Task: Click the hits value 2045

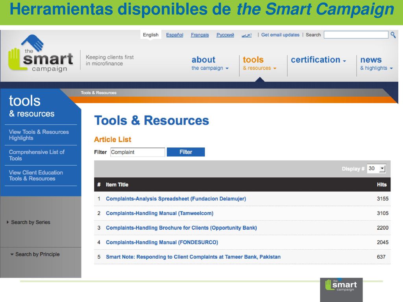Action: coord(383,242)
